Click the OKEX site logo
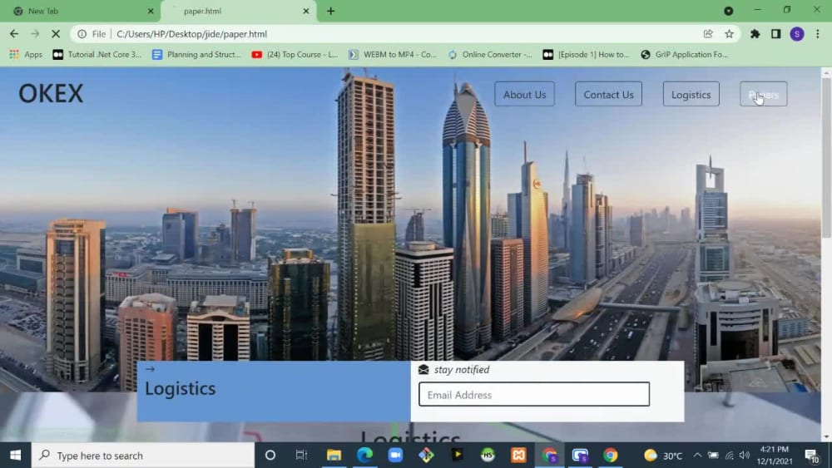Image resolution: width=832 pixels, height=468 pixels. (51, 94)
